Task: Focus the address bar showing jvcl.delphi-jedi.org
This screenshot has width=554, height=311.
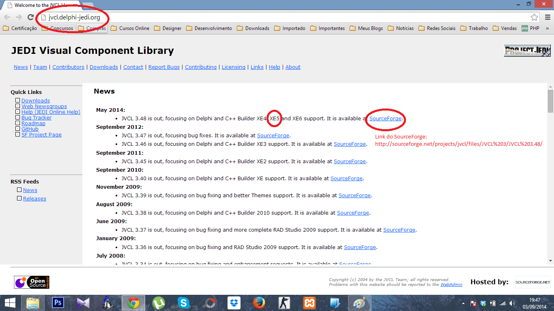Action: pyautogui.click(x=284, y=17)
